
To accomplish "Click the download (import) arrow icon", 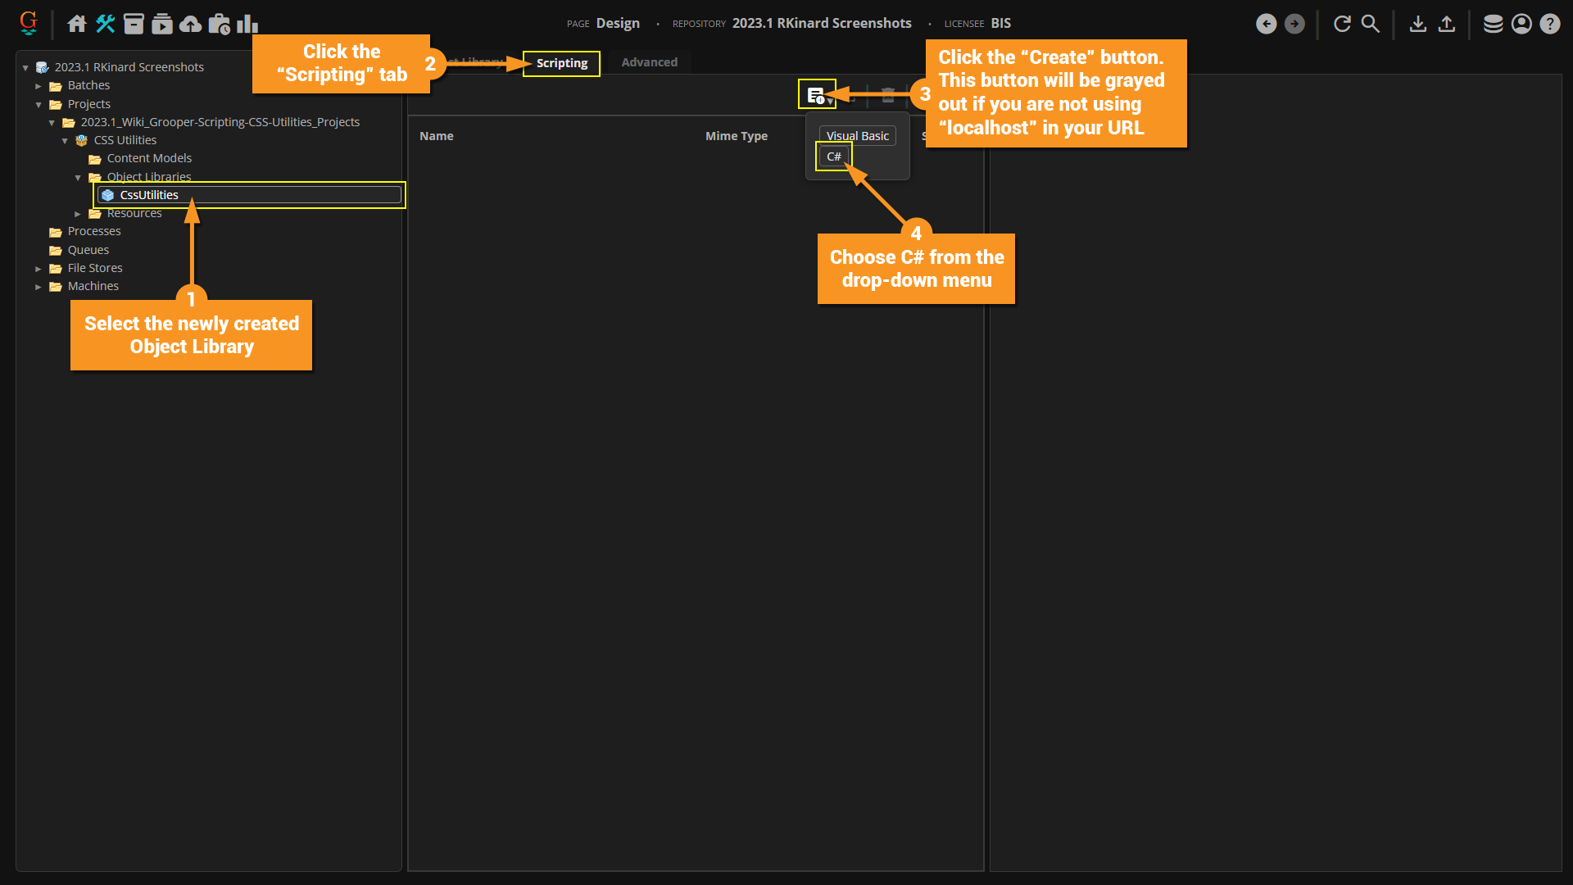I will (1418, 24).
